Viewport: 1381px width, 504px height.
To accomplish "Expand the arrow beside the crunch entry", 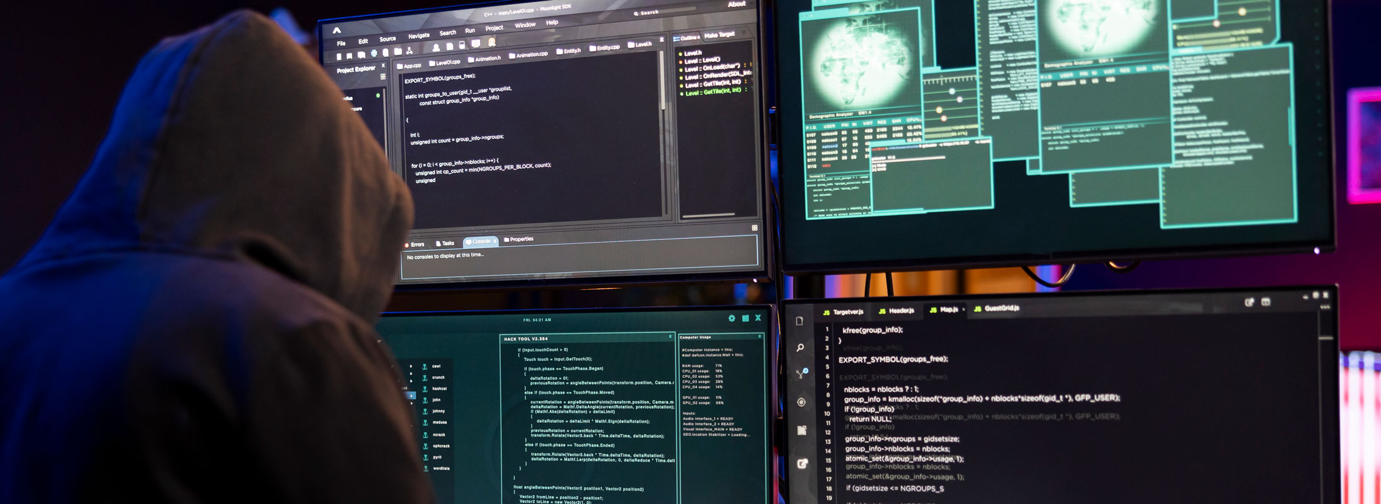I will click(411, 374).
